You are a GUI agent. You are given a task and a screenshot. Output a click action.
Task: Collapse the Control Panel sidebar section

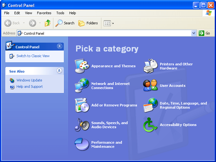tap(59, 46)
